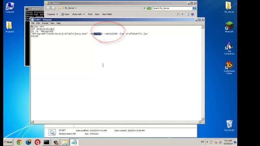Click the -Xms1024M text in Notepad
260x146 pixels.
[x=110, y=34]
